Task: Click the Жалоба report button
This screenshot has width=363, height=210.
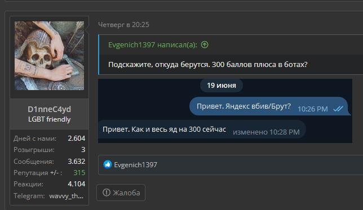Action: click(x=121, y=193)
